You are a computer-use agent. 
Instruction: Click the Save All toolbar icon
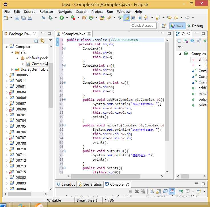click(23, 18)
